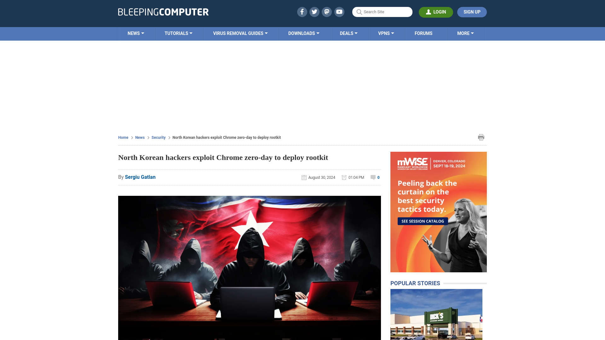Click the BleepingComputer Twitter icon

314,12
